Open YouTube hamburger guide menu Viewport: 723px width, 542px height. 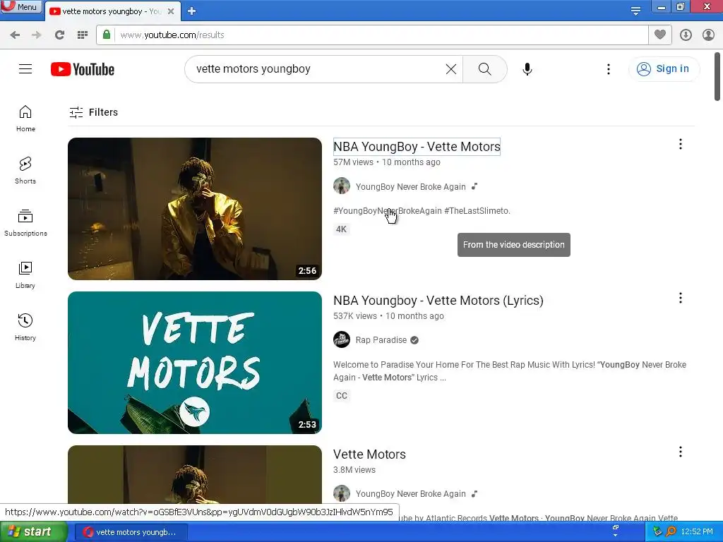tap(25, 69)
